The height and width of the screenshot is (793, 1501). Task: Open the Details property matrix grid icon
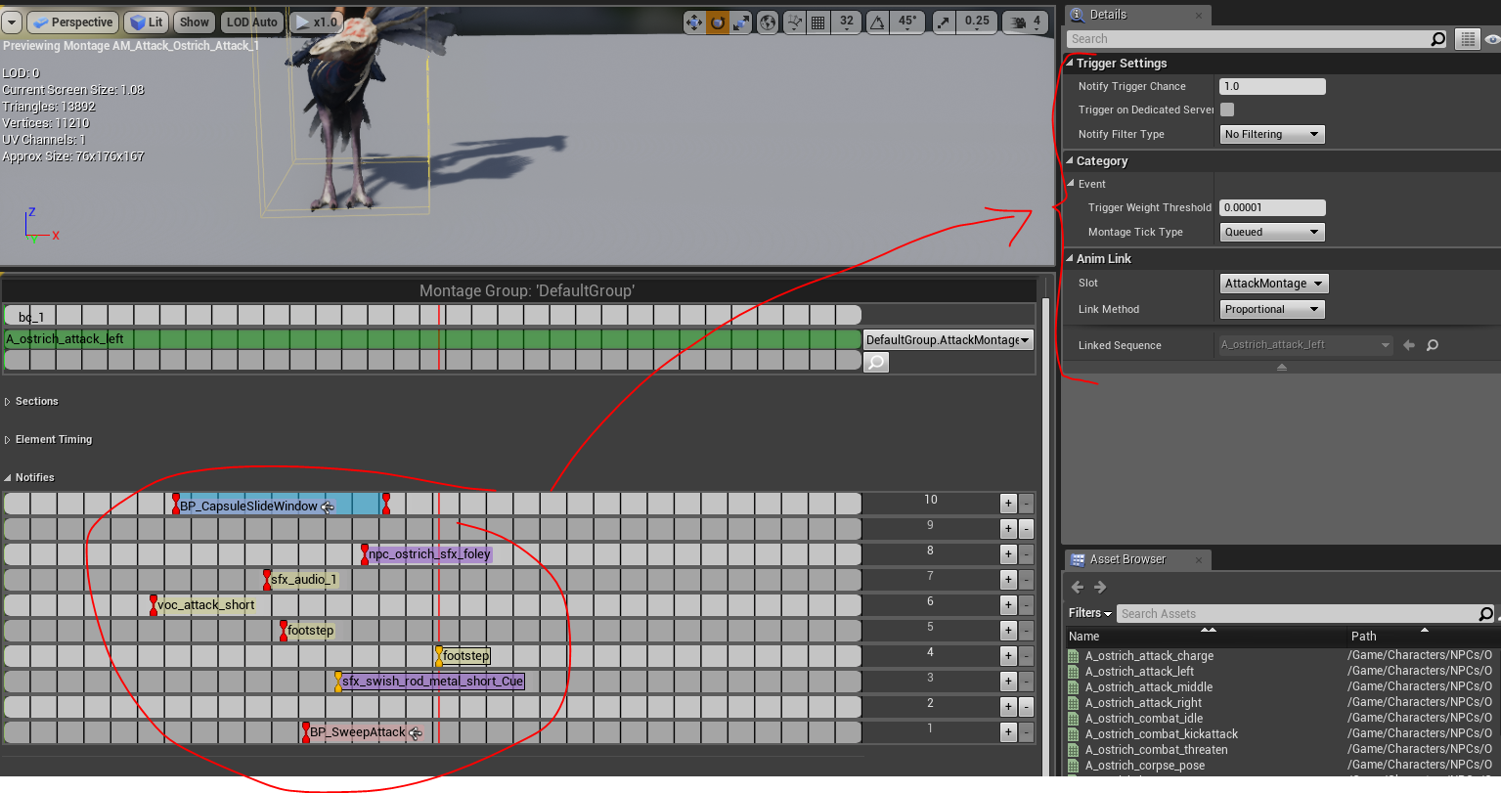pyautogui.click(x=1467, y=39)
